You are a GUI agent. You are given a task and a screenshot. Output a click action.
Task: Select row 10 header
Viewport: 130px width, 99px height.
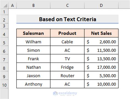pyautogui.click(x=4, y=84)
